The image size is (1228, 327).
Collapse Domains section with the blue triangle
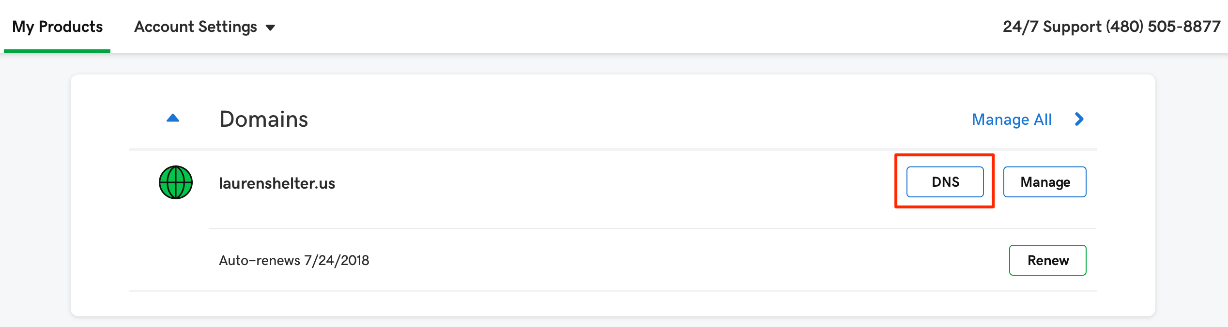pyautogui.click(x=173, y=118)
